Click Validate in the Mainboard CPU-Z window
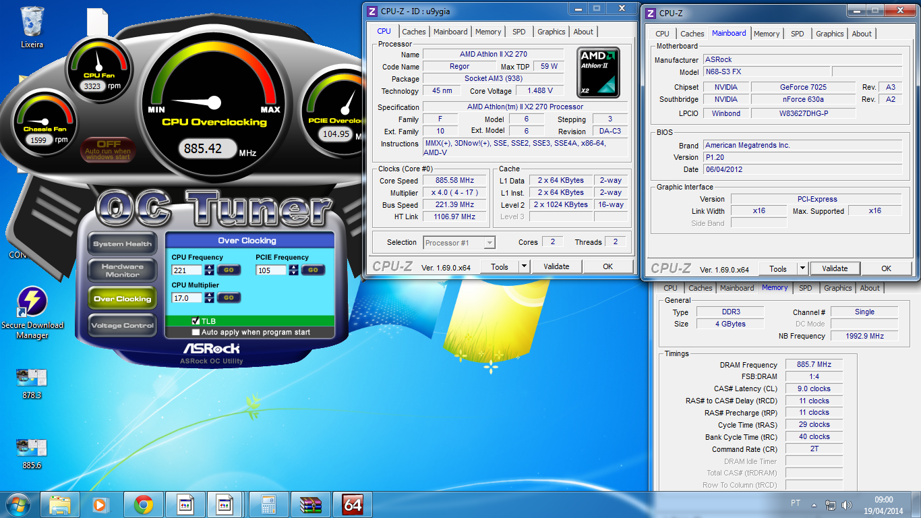This screenshot has width=921, height=518. (x=835, y=268)
